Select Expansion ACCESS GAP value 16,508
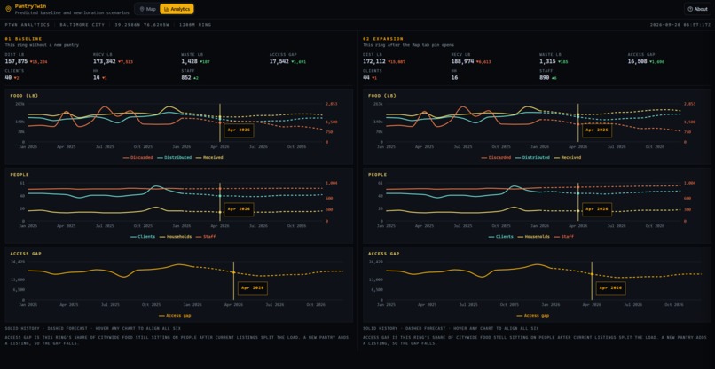Viewport: 715px width, 369px height. pos(637,61)
